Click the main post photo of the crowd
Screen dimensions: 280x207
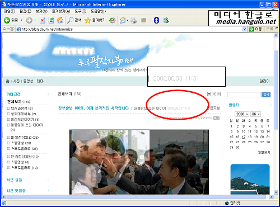tap(139, 162)
